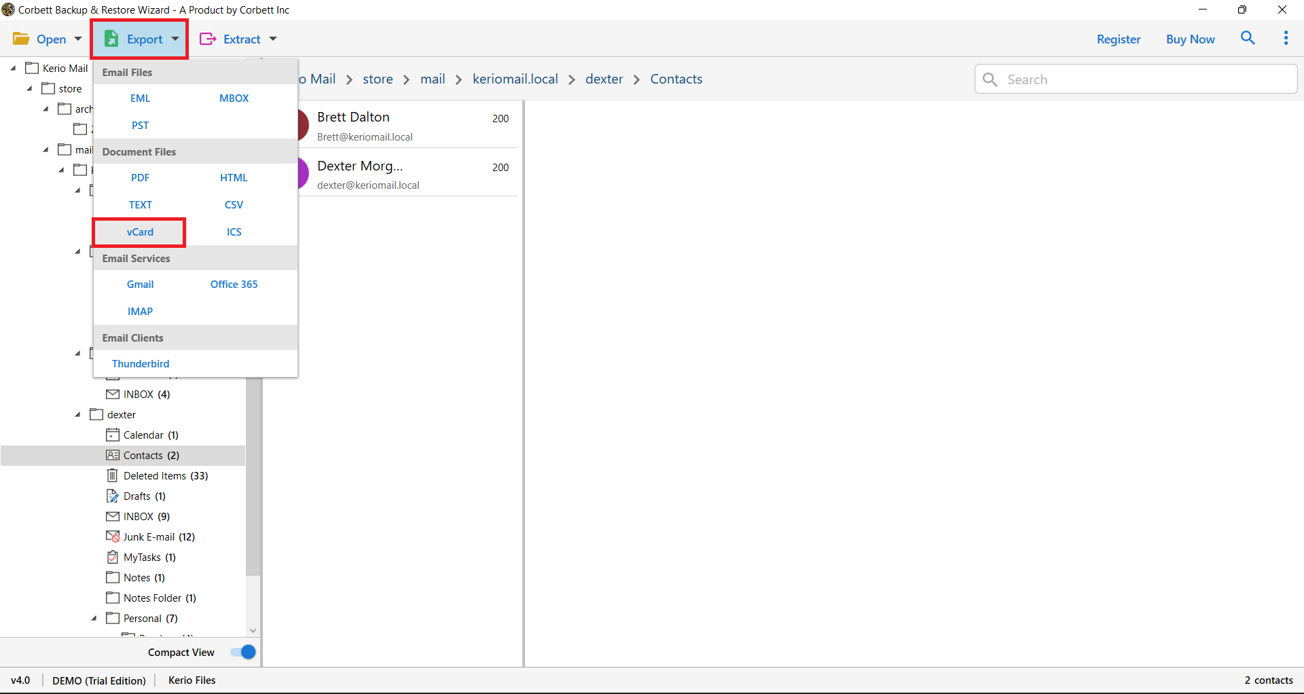1304x694 pixels.
Task: Go to keriomail.local in breadcrumb
Action: [x=515, y=79]
